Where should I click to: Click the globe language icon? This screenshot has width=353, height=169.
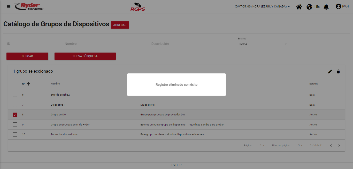click(x=309, y=7)
